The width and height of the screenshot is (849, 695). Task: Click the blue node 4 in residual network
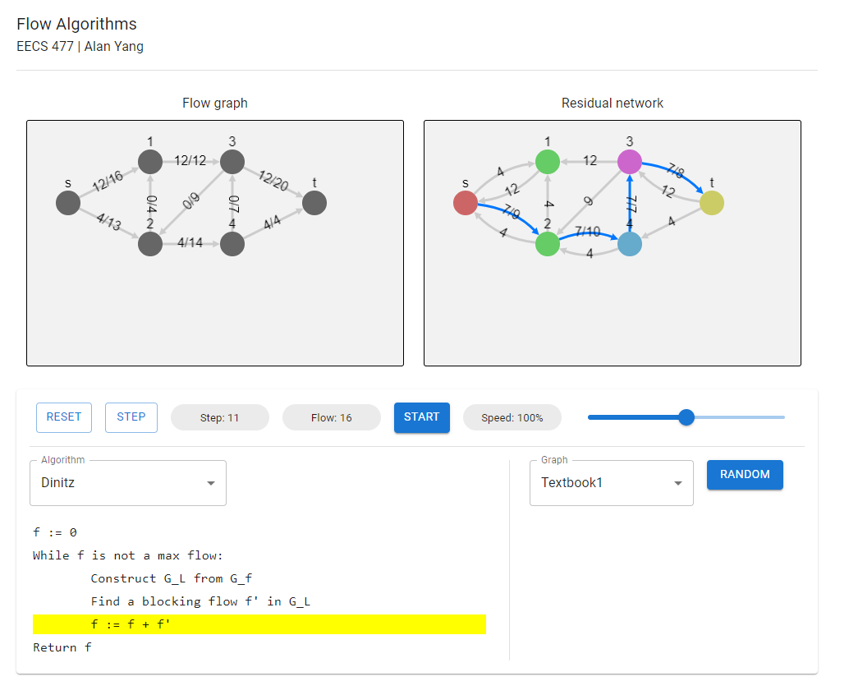pos(629,244)
